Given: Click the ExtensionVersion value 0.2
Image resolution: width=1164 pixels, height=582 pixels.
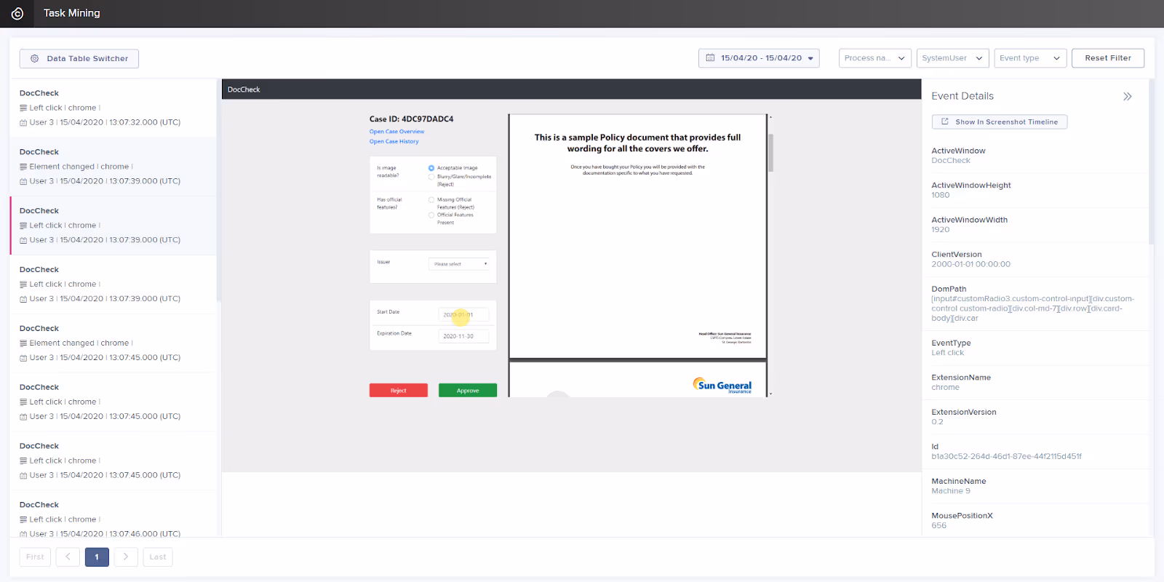Looking at the screenshot, I should (937, 422).
